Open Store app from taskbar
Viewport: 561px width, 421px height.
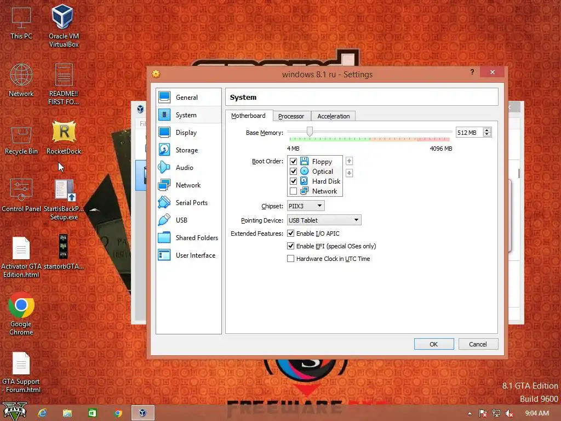(x=92, y=413)
